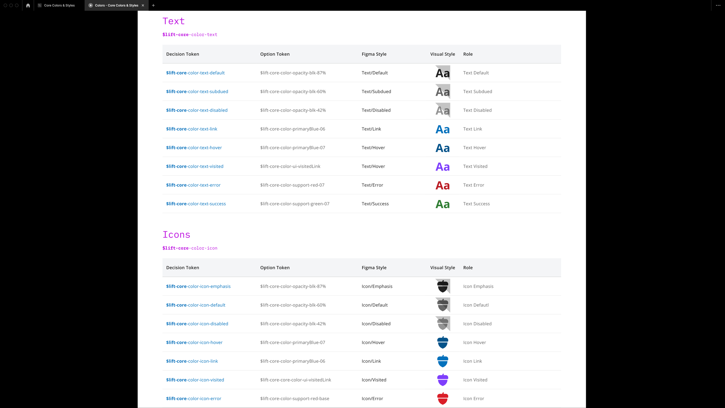Click the Figma home icon
The height and width of the screenshot is (408, 725).
click(28, 5)
